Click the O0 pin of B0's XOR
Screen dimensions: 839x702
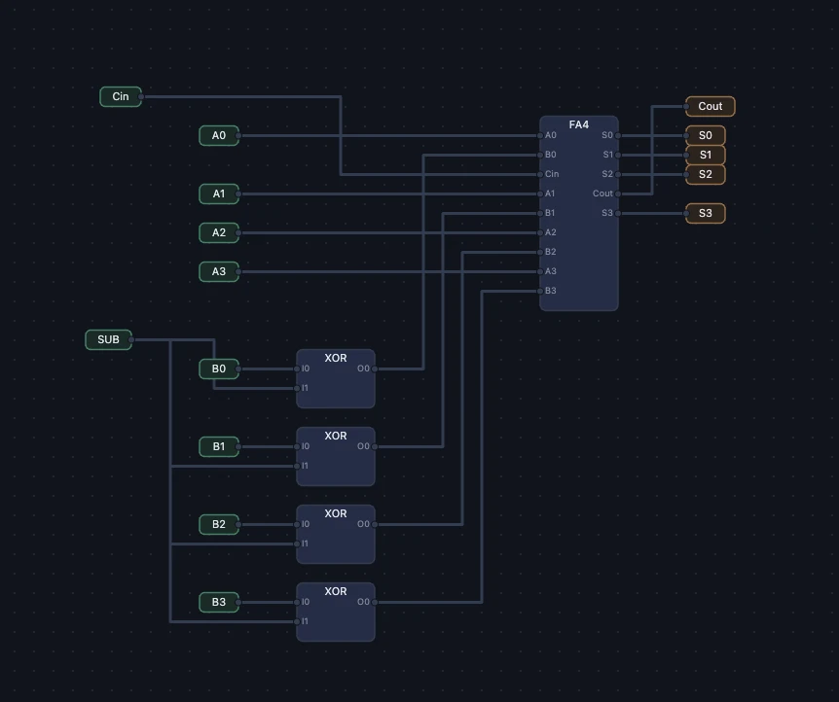coord(375,369)
